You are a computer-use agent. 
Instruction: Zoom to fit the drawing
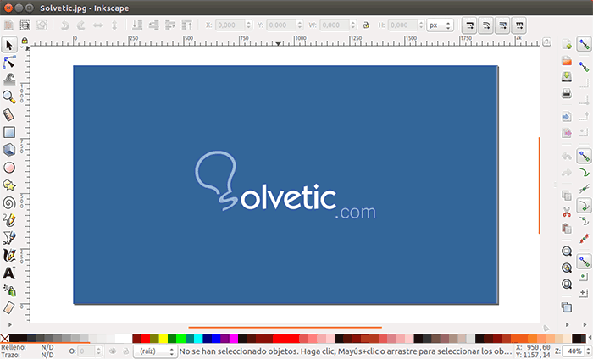[567, 268]
